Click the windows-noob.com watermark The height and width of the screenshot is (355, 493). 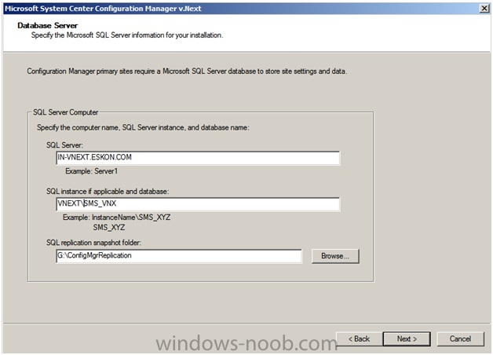point(246,343)
